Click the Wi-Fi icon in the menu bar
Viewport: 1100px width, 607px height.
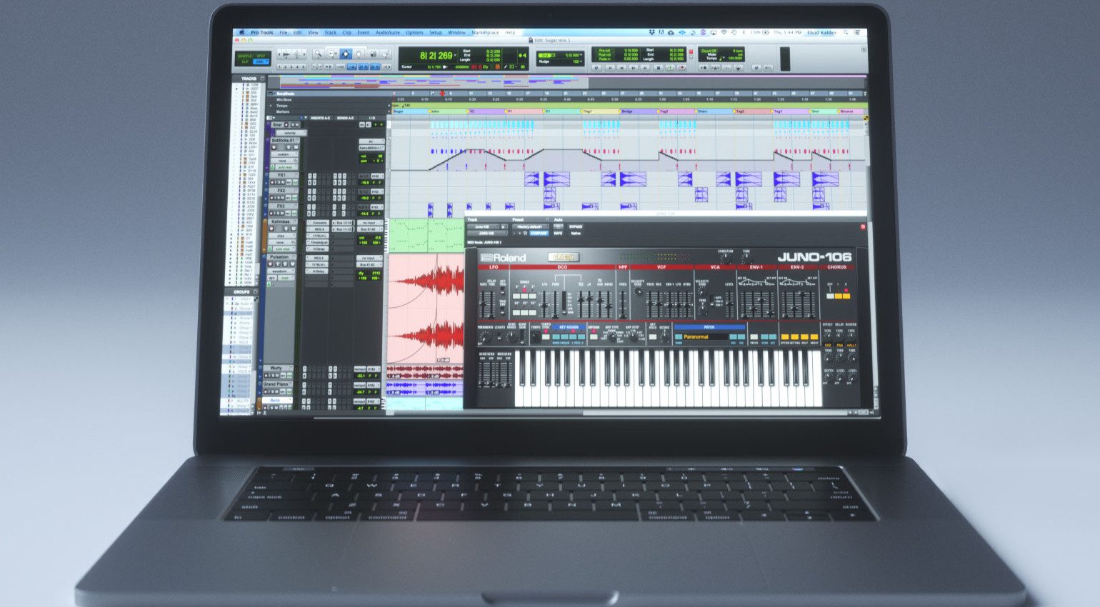(x=724, y=32)
